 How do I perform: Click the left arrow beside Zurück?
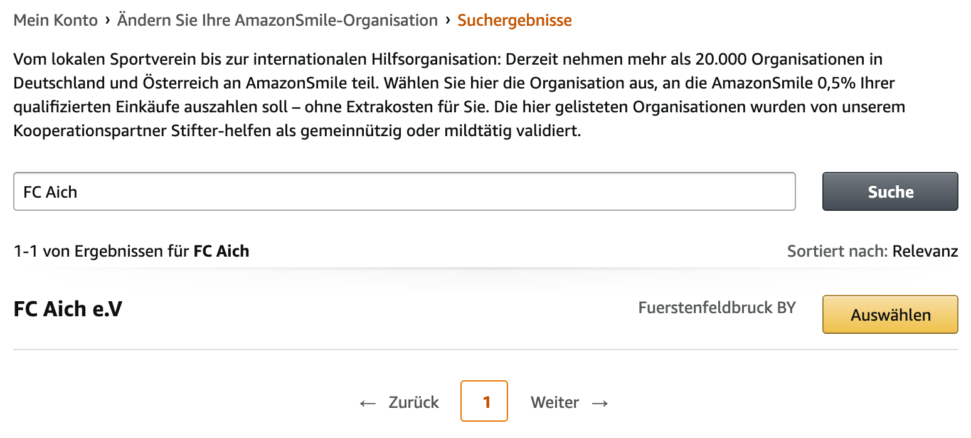pyautogui.click(x=368, y=403)
